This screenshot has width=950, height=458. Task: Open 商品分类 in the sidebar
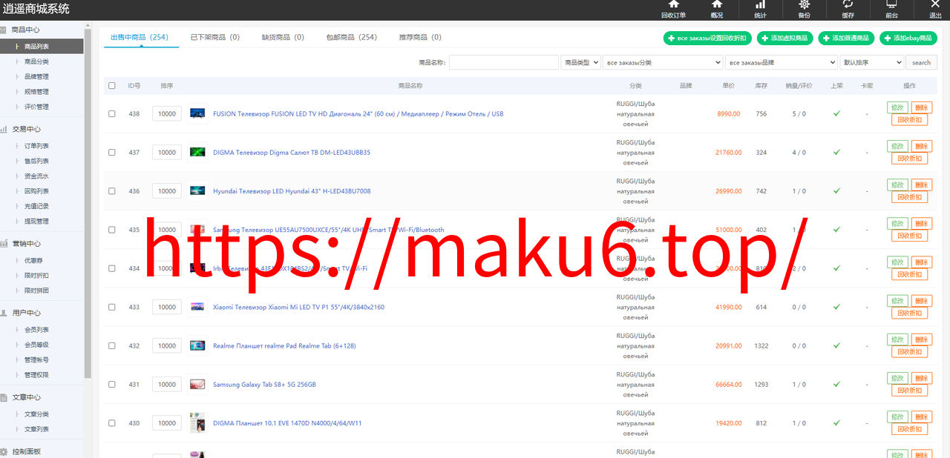(36, 62)
